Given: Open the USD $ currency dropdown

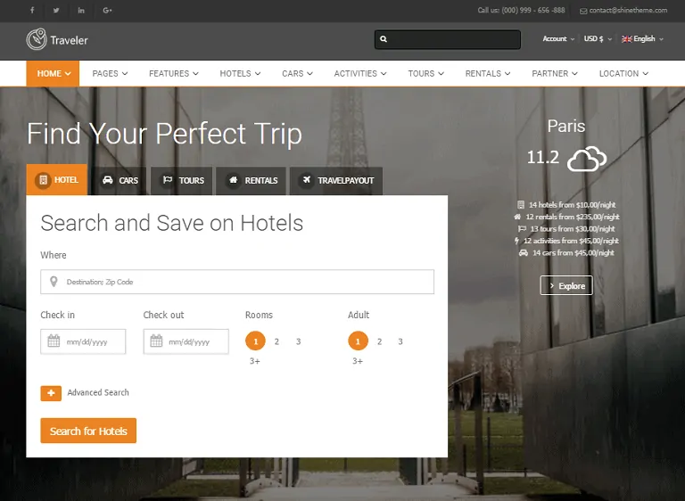Looking at the screenshot, I should 598,39.
